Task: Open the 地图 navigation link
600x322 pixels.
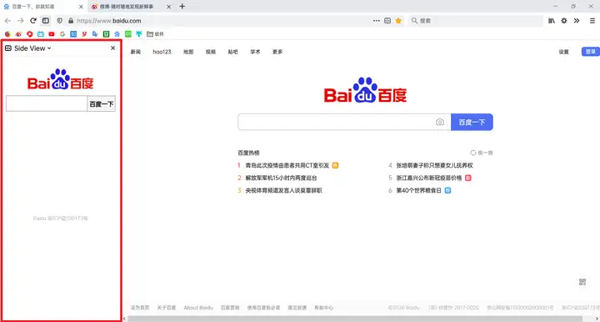Action: [x=188, y=52]
